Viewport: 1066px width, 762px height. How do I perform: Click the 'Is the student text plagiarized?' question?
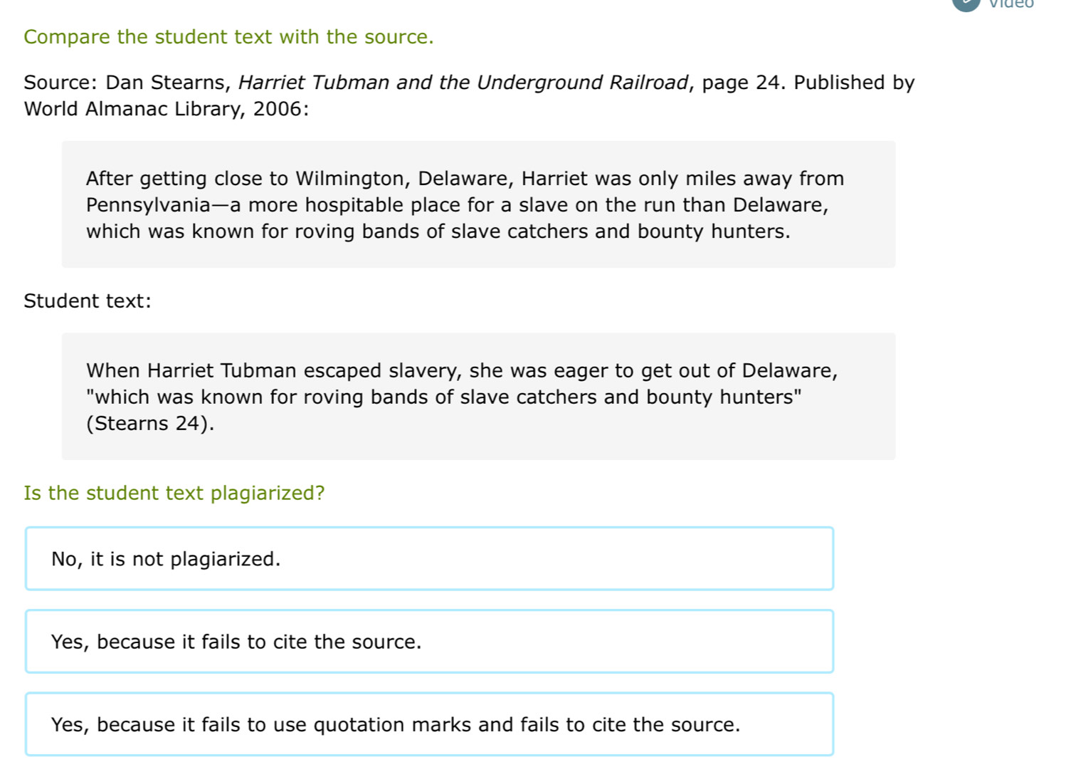(x=174, y=493)
